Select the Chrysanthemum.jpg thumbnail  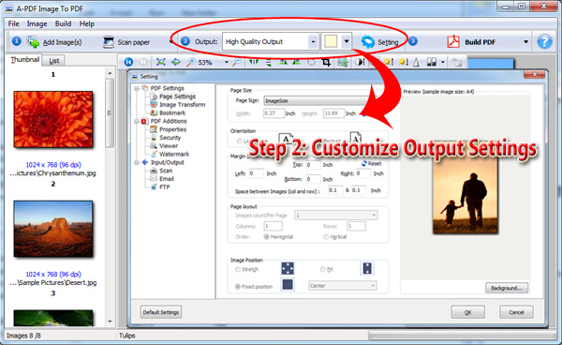click(53, 119)
